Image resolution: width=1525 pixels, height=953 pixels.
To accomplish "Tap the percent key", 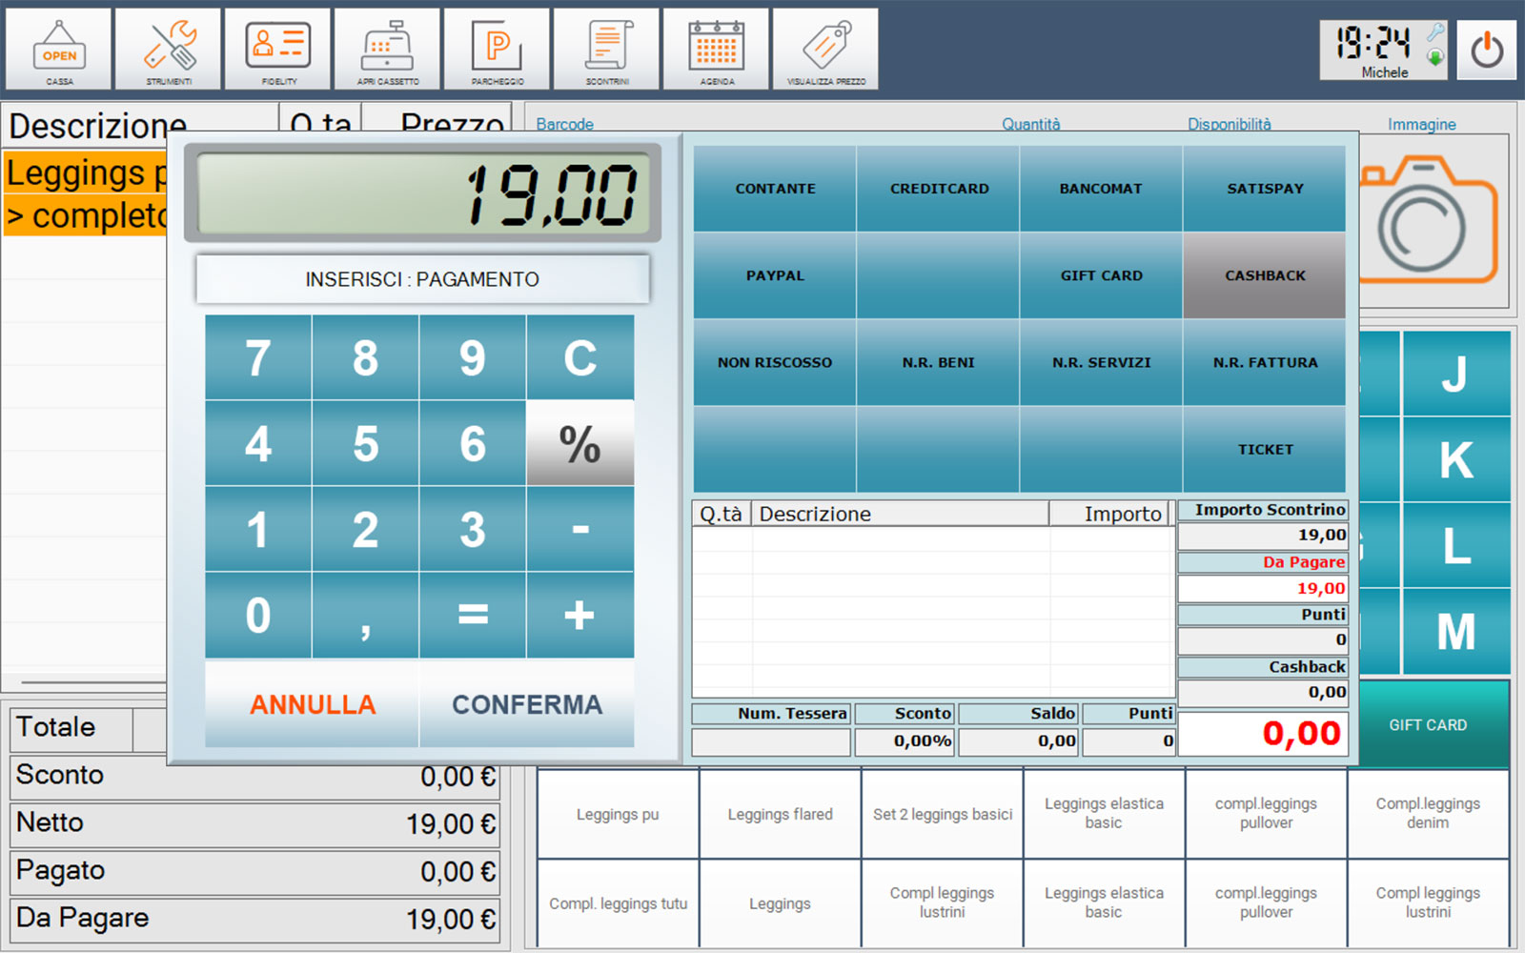I will [x=580, y=443].
